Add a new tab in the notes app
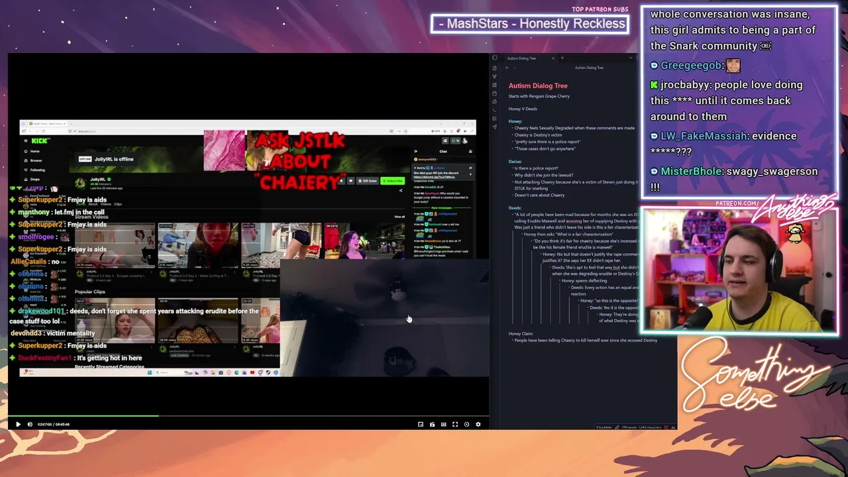The height and width of the screenshot is (477, 848). (562, 58)
